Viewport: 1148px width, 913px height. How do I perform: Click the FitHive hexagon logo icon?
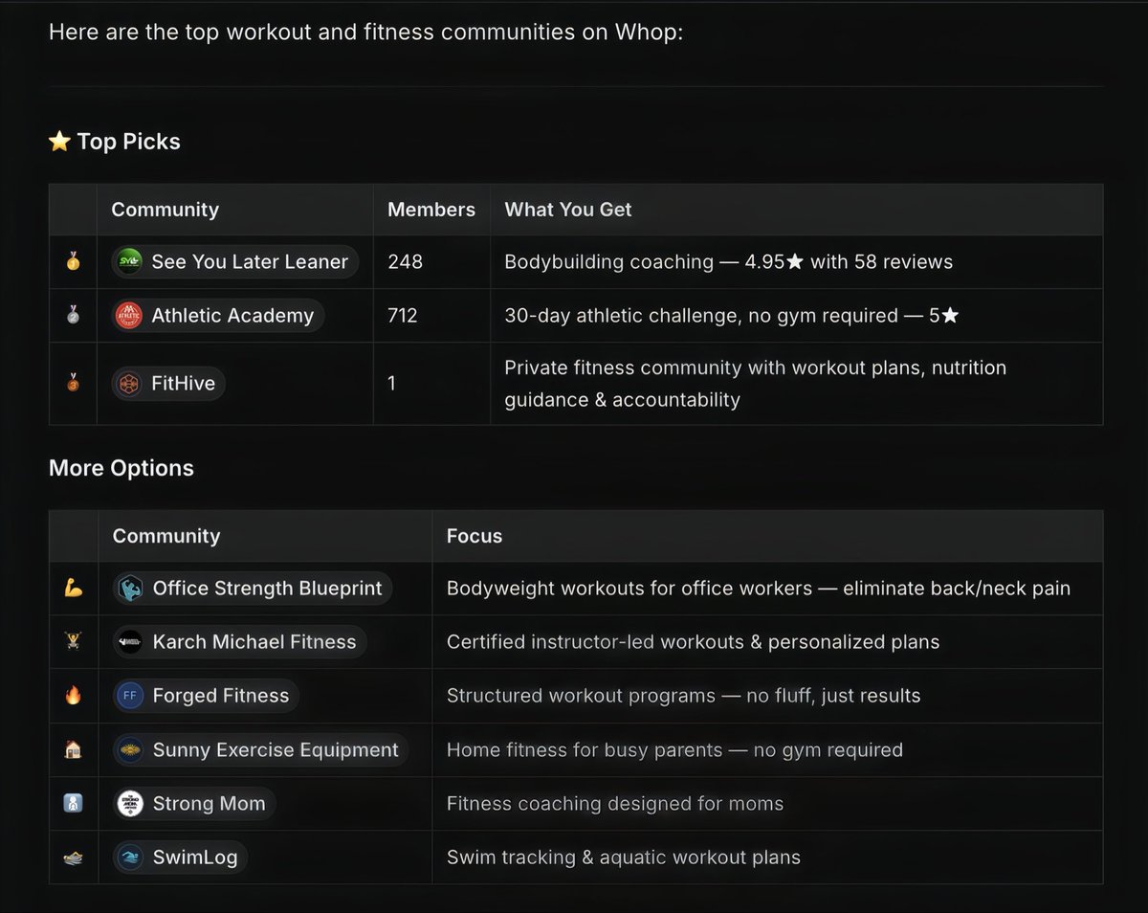[x=128, y=384]
